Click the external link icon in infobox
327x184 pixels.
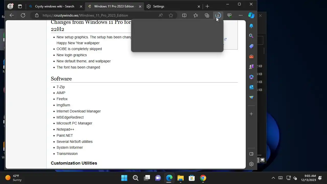(225, 39)
